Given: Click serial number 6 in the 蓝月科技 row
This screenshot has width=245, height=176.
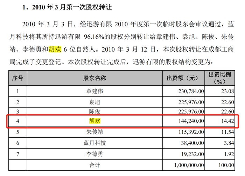Looking at the screenshot, I should coord(17,143).
